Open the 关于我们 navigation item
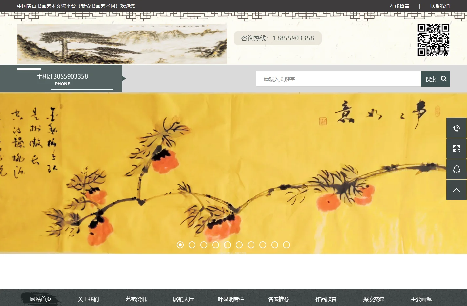This screenshot has height=306, width=467. tap(88, 299)
